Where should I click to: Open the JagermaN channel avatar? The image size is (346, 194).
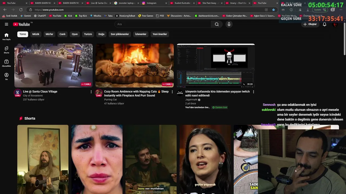point(180,93)
